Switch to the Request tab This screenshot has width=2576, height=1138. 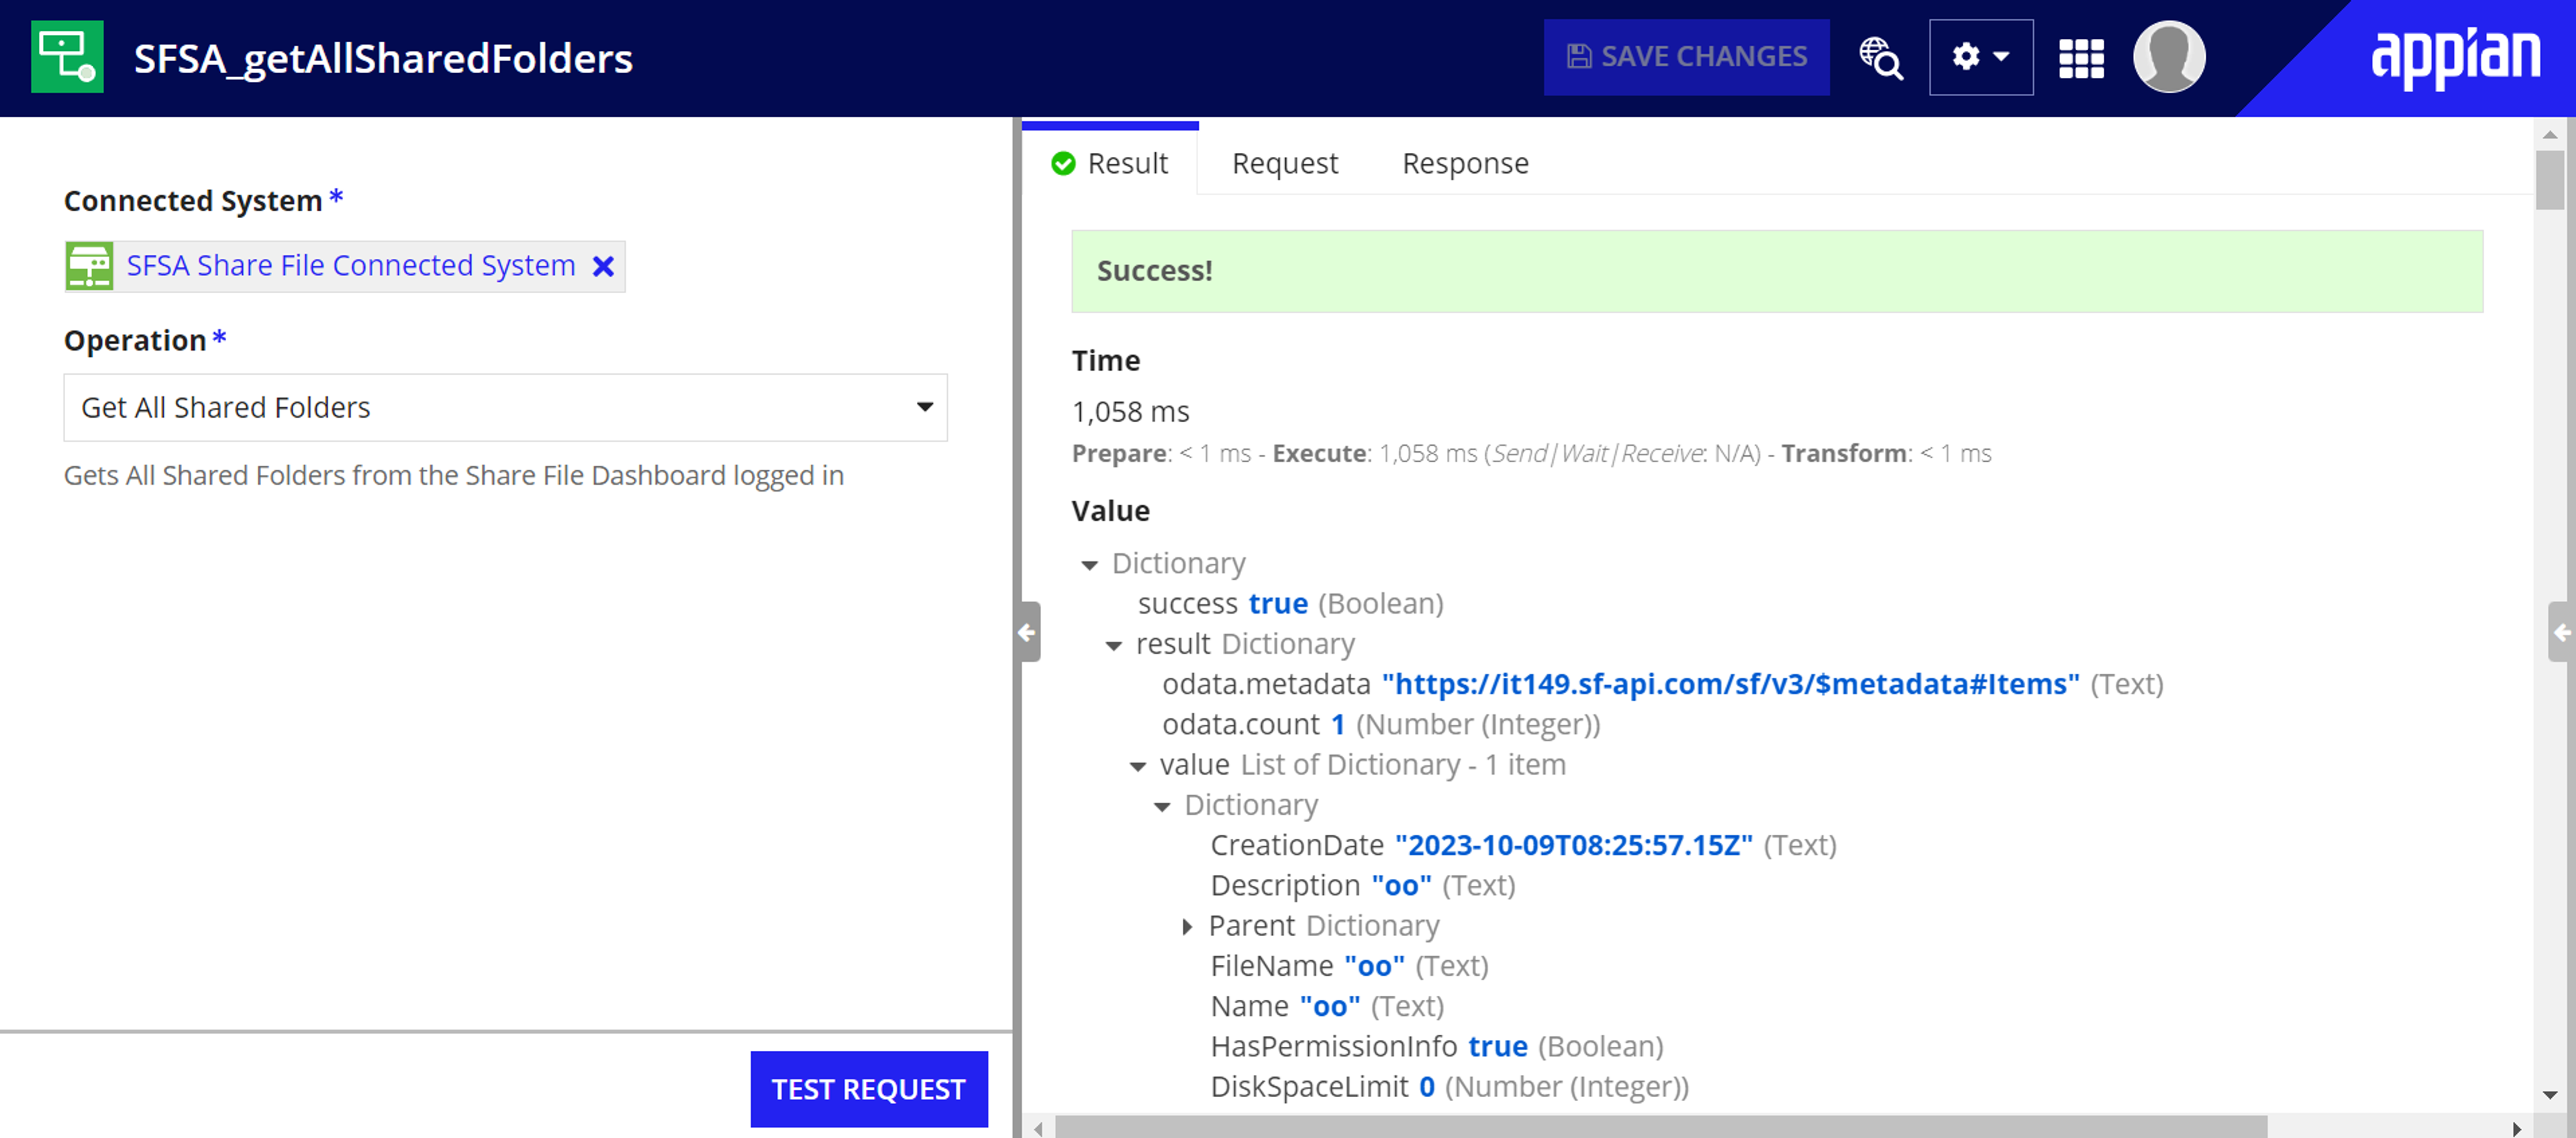tap(1284, 163)
